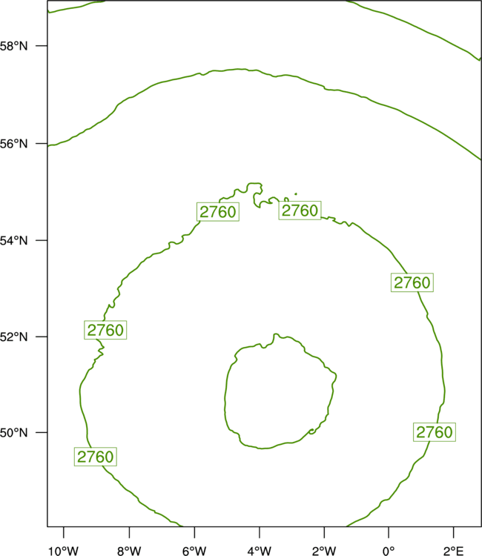Click the 56°N latitude axis label

pos(13,144)
